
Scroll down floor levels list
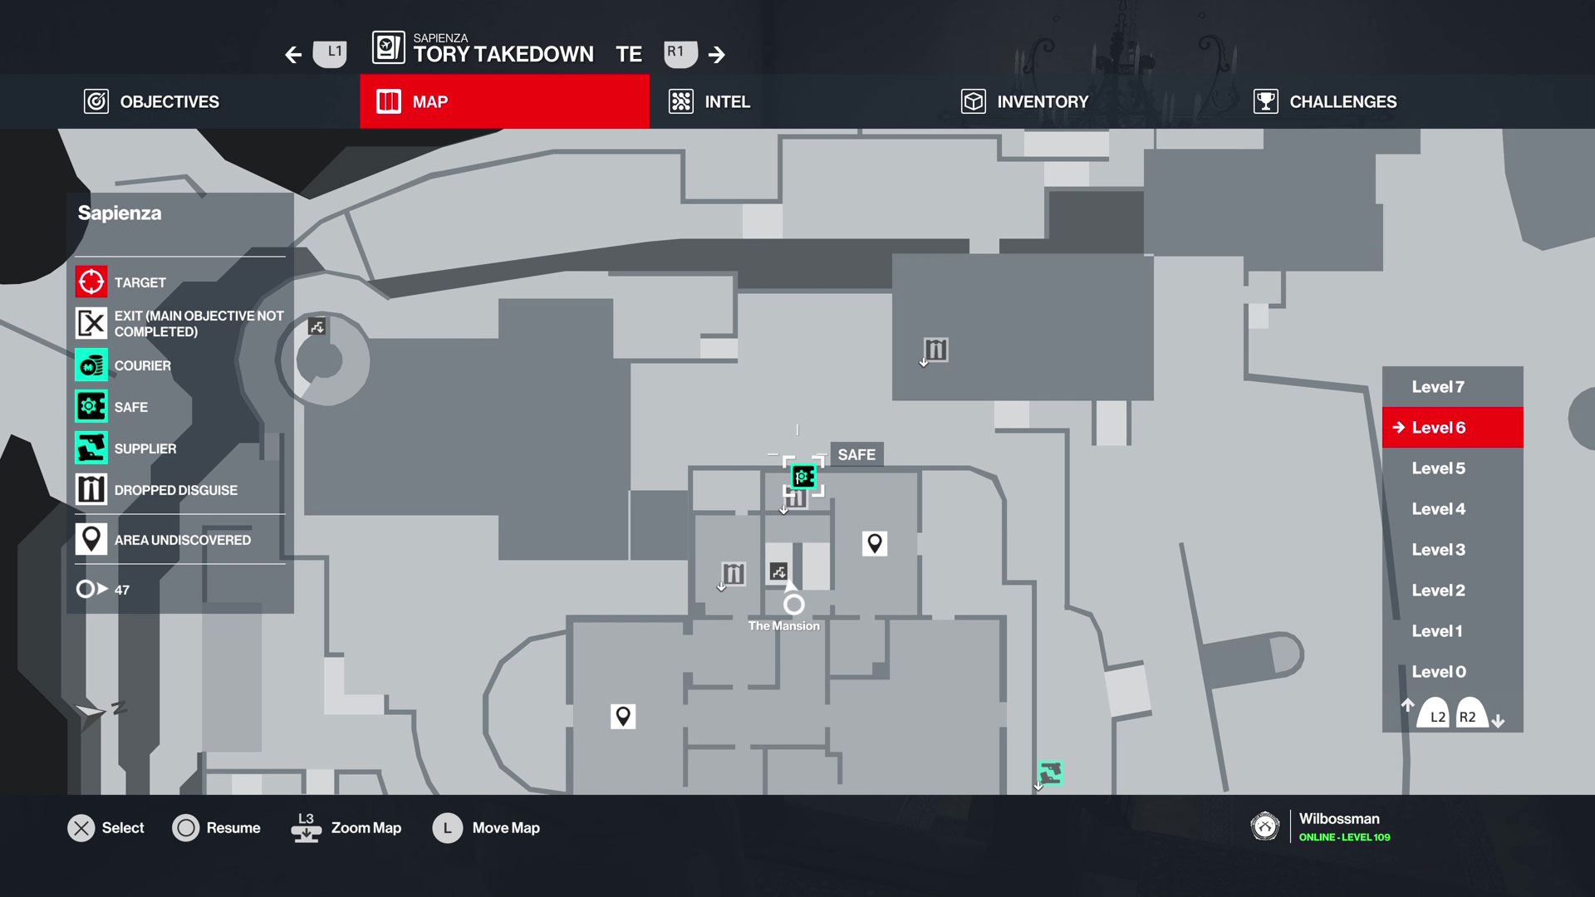pos(1498,719)
